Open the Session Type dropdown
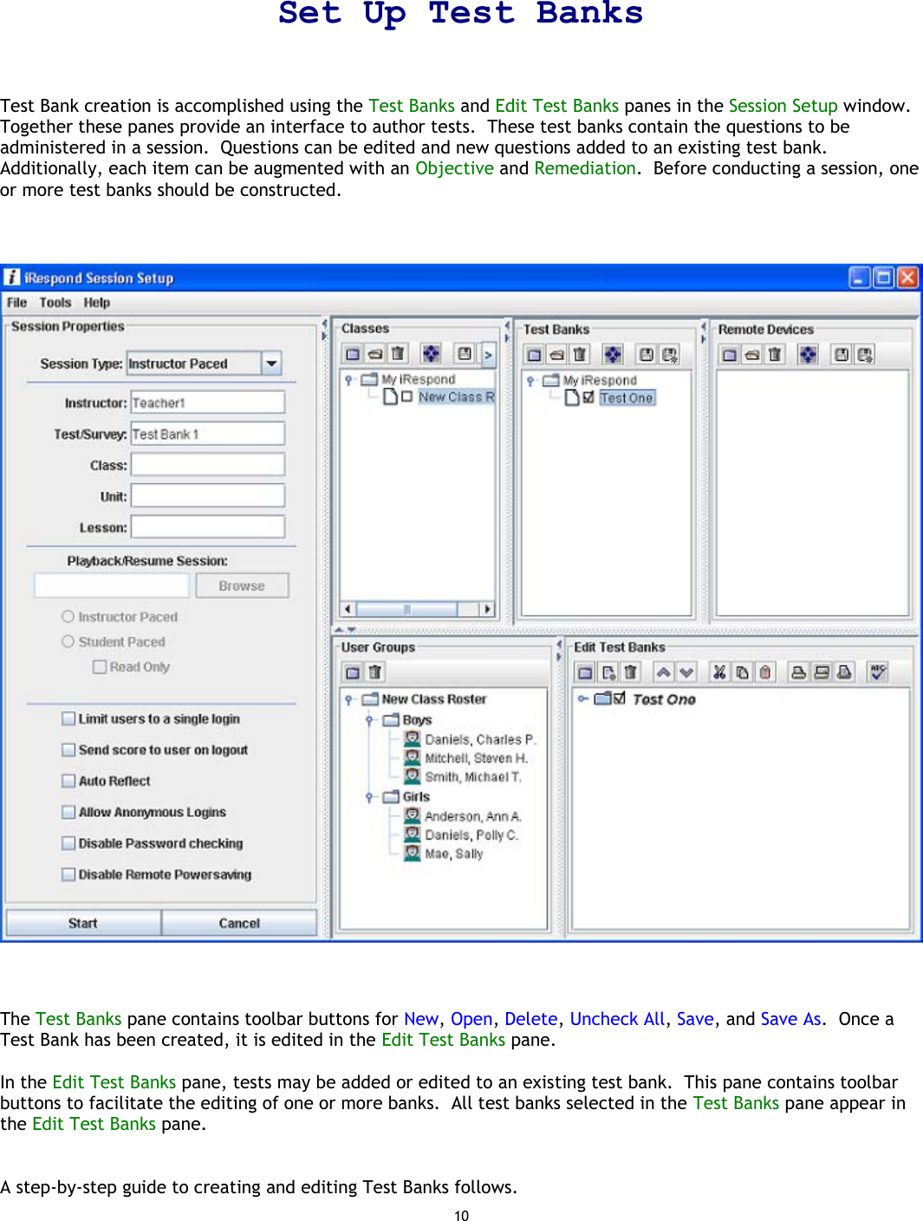The height and width of the screenshot is (1221, 923). coord(273,362)
